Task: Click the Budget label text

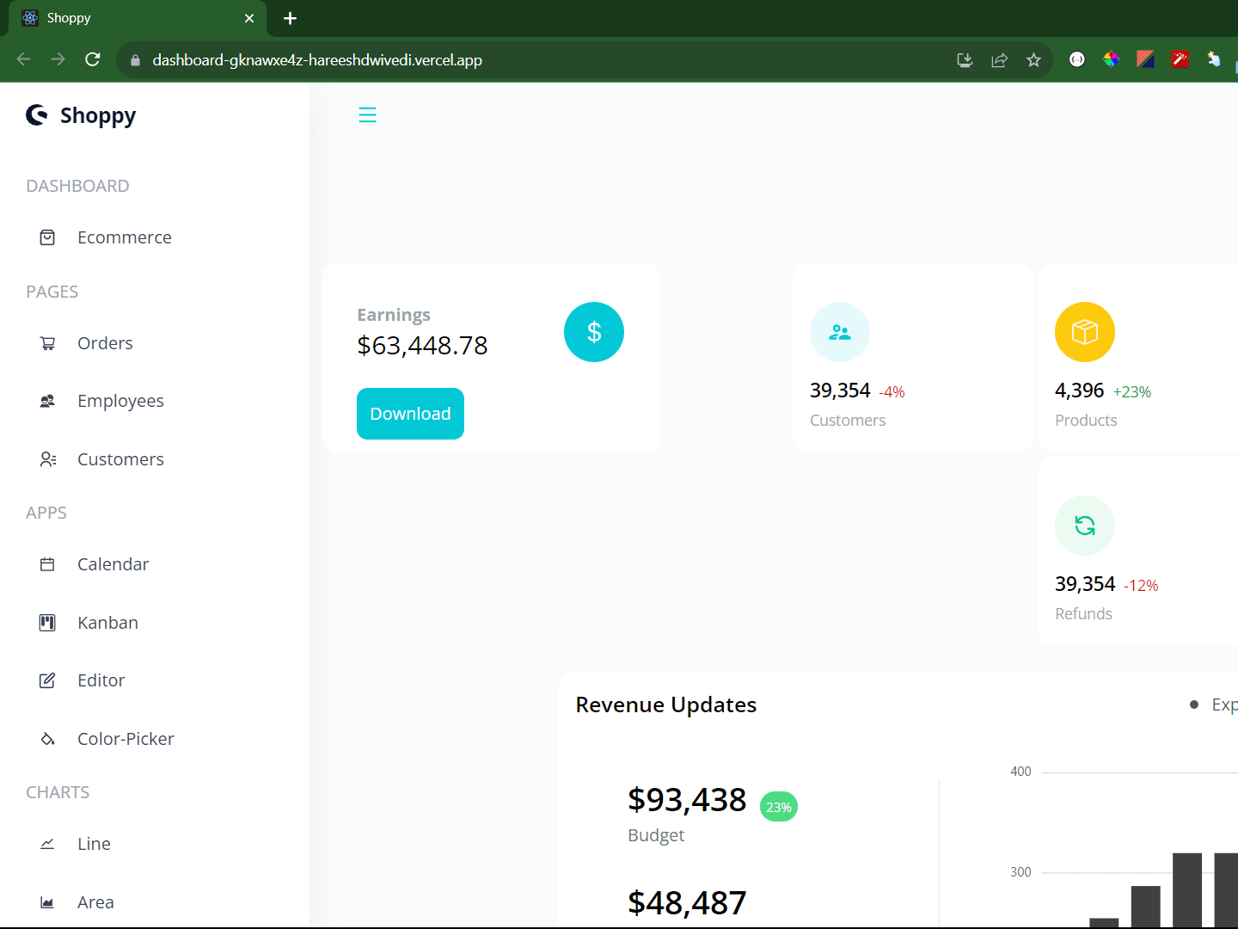Action: (656, 835)
